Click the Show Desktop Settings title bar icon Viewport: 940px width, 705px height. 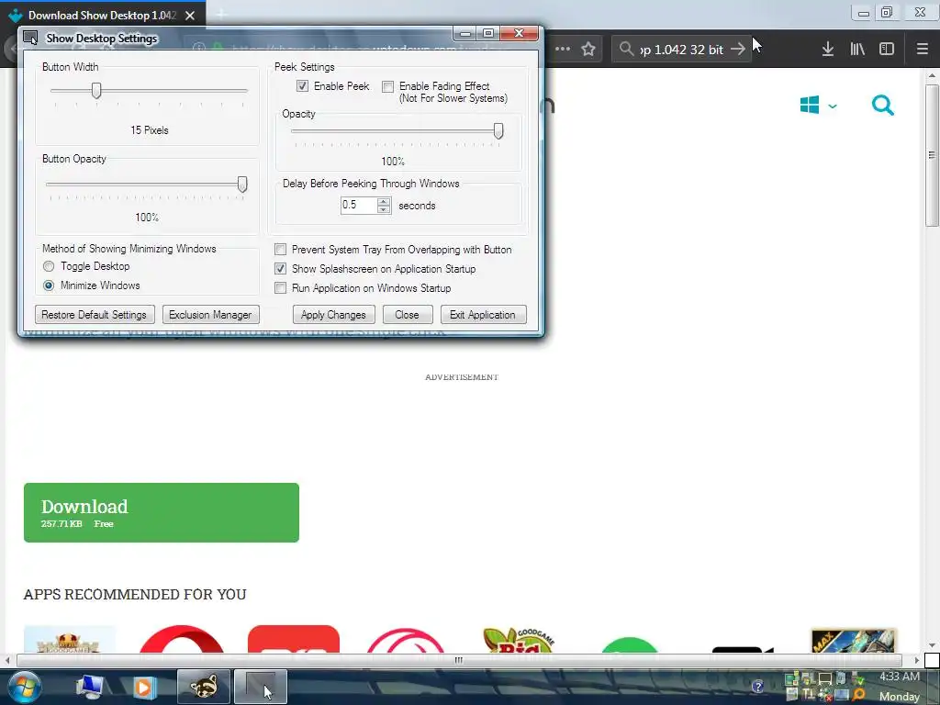point(30,38)
